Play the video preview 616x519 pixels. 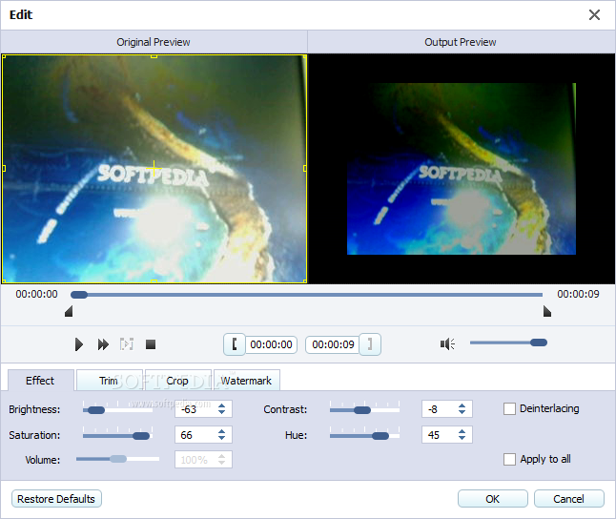(x=79, y=344)
